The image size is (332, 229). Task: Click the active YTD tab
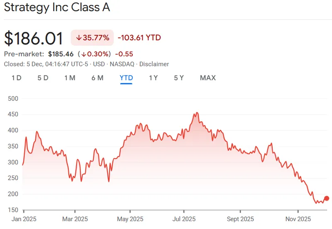[x=126, y=78]
